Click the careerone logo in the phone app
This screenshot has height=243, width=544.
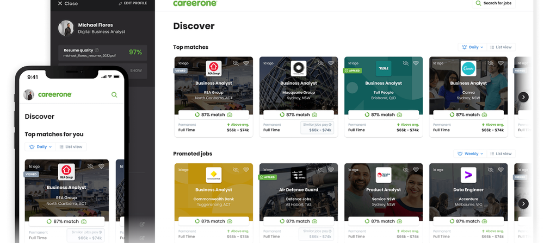(x=55, y=94)
